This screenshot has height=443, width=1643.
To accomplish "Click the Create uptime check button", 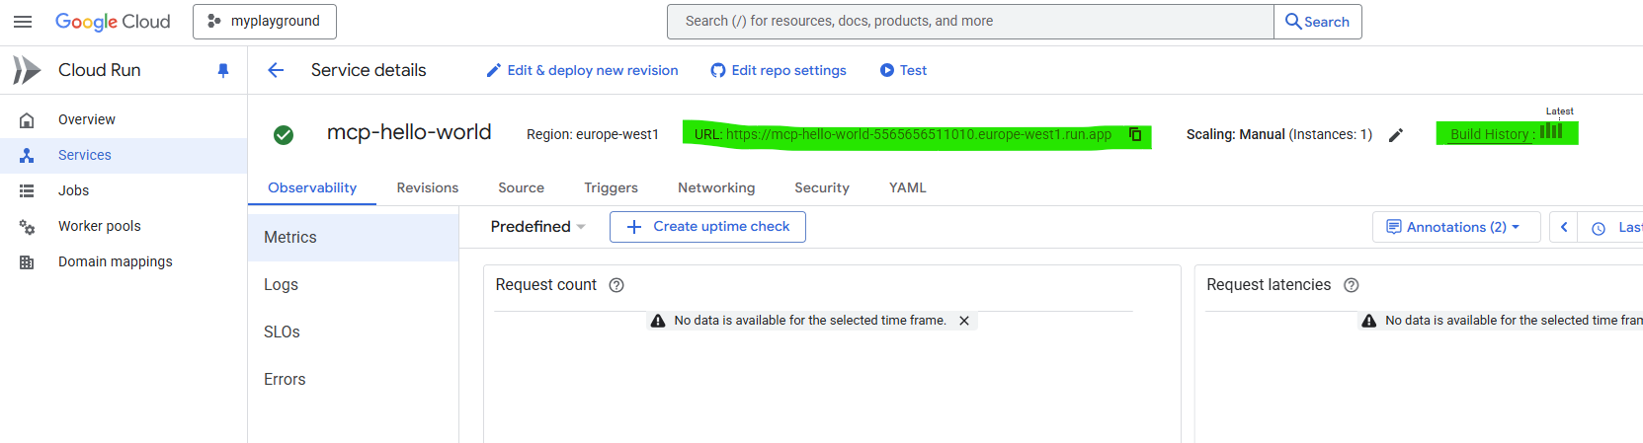I will point(707,227).
